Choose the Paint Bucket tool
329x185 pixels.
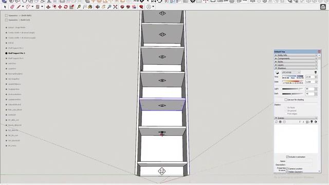pos(90,7)
